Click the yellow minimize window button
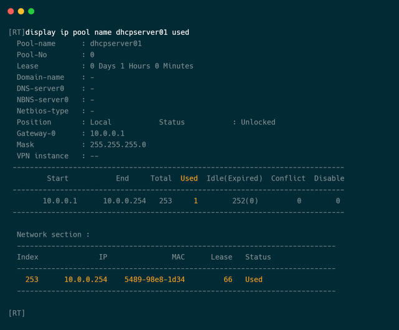The height and width of the screenshot is (330, 399). pyautogui.click(x=21, y=11)
